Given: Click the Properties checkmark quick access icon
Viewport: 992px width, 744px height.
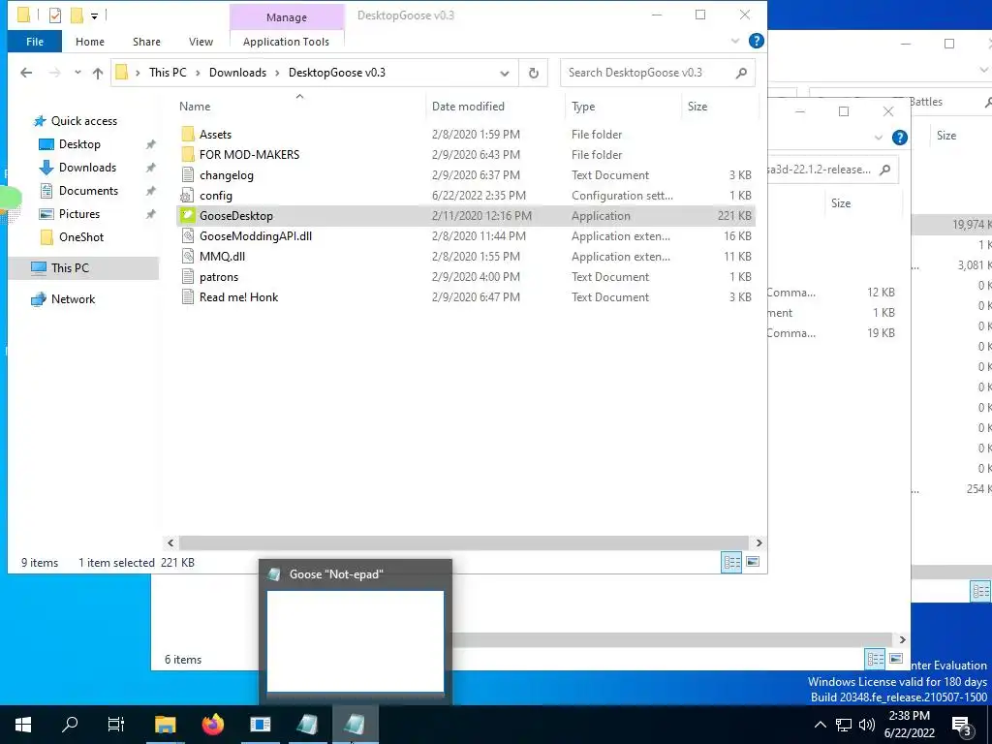Looking at the screenshot, I should coord(55,15).
